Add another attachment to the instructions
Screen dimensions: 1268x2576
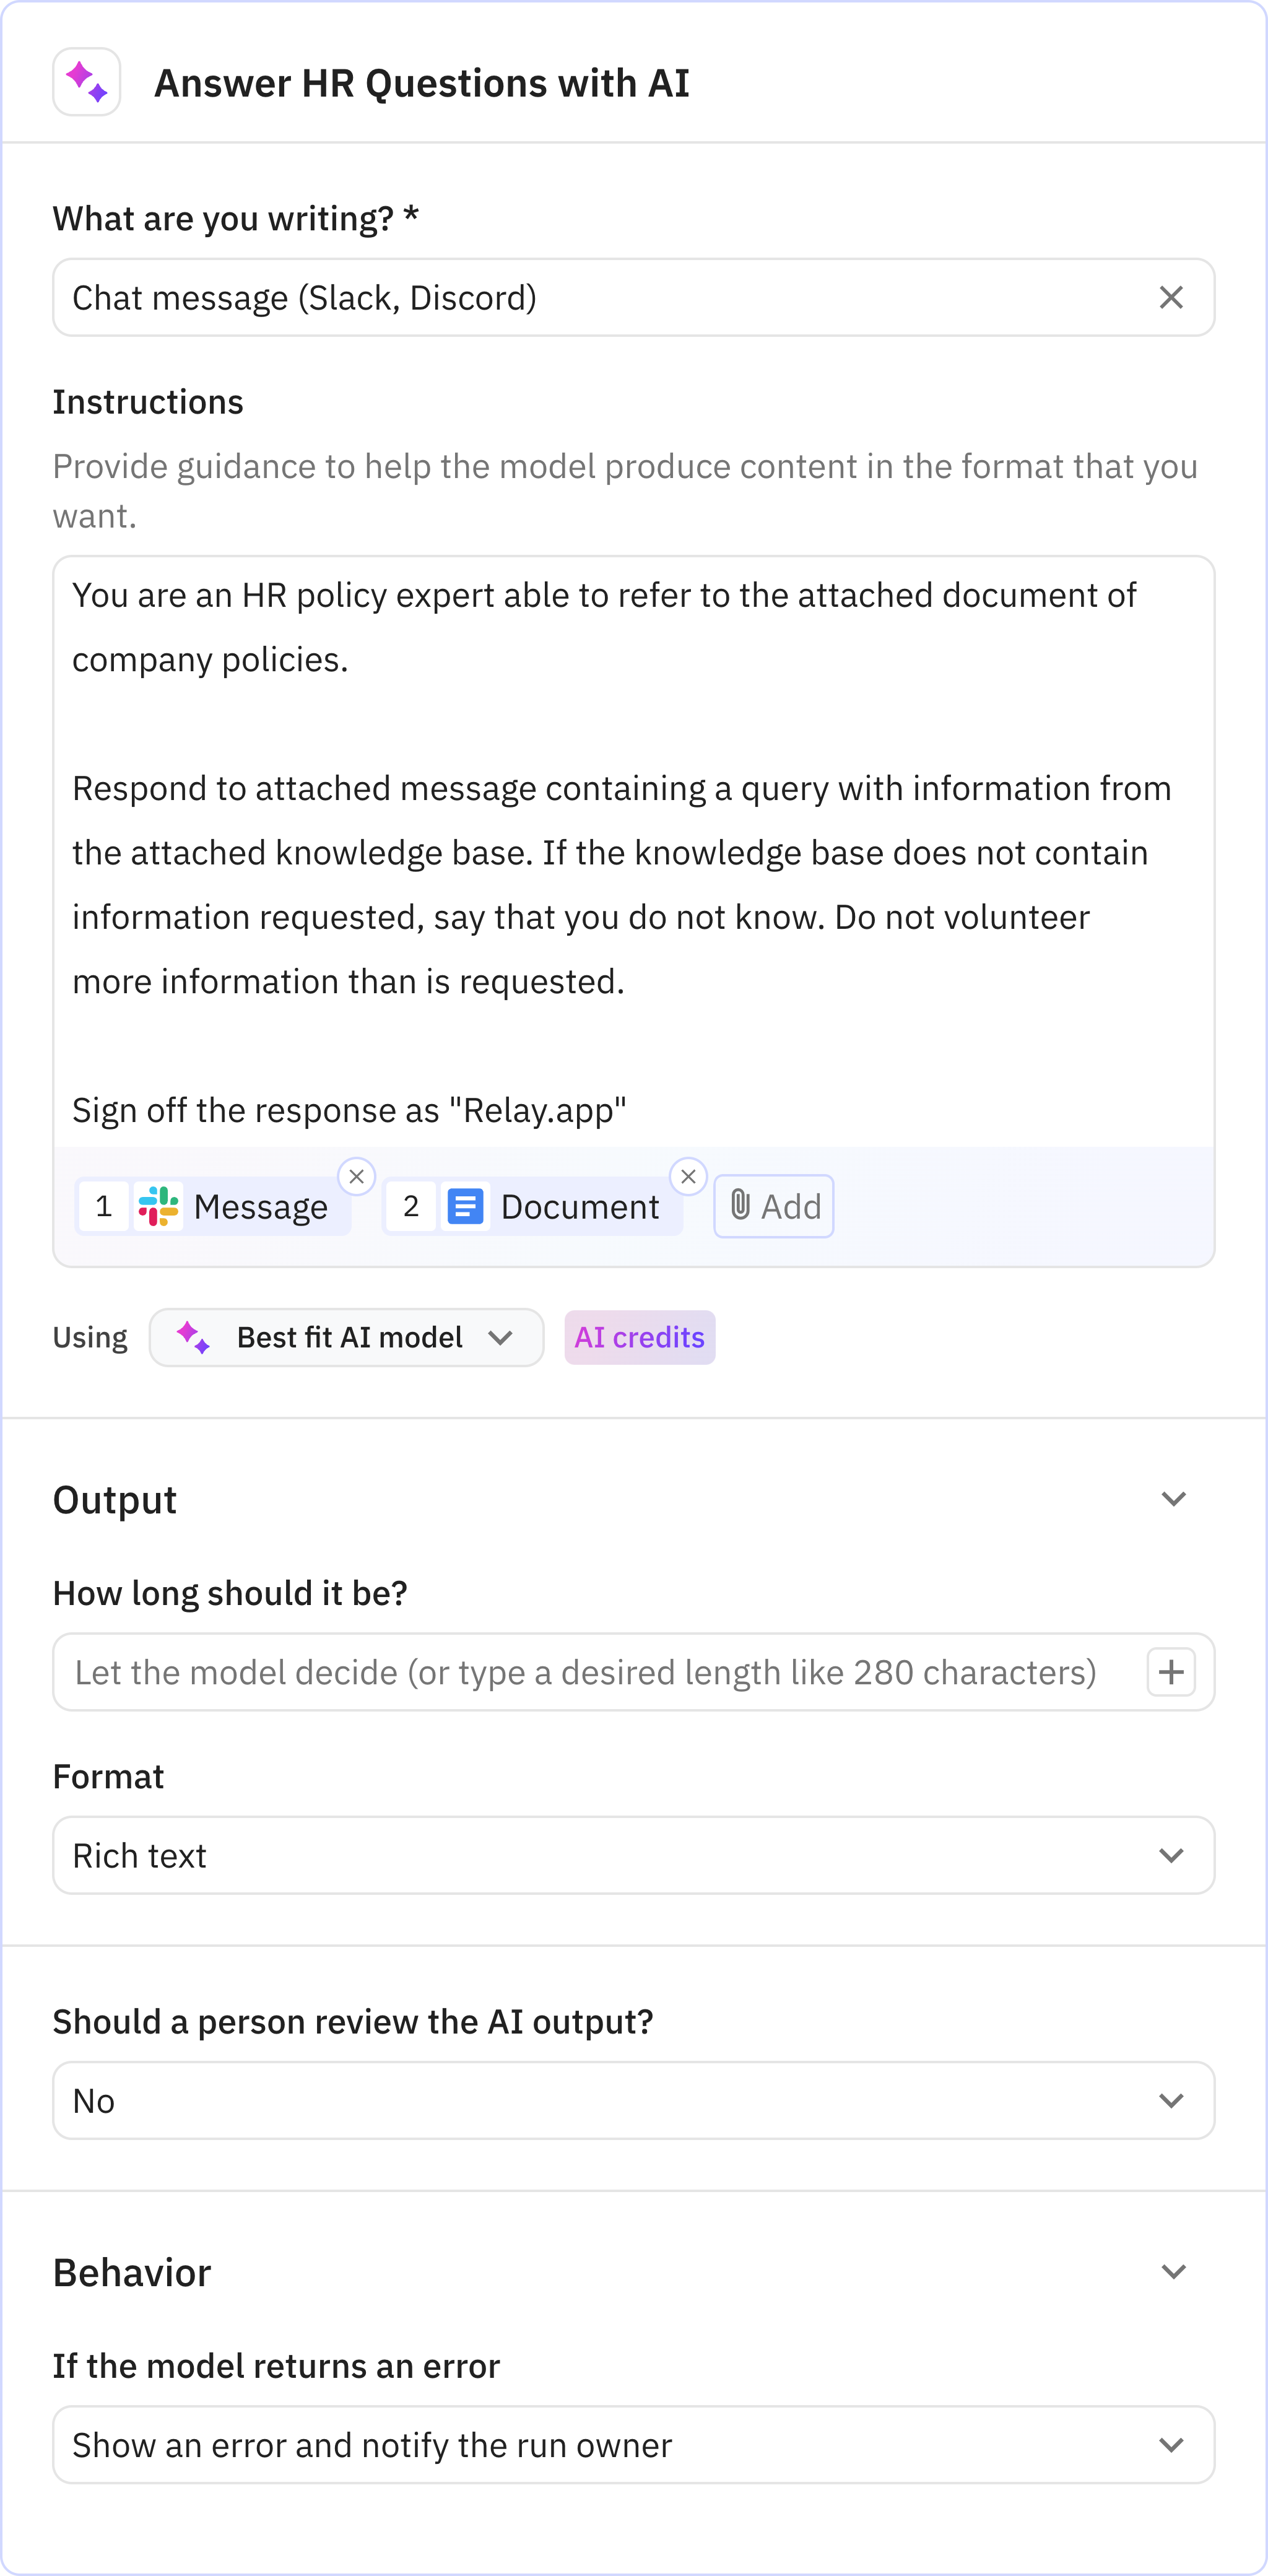pos(772,1206)
